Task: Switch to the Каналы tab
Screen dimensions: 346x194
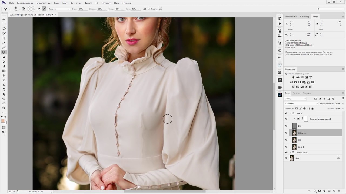Action: [296, 93]
